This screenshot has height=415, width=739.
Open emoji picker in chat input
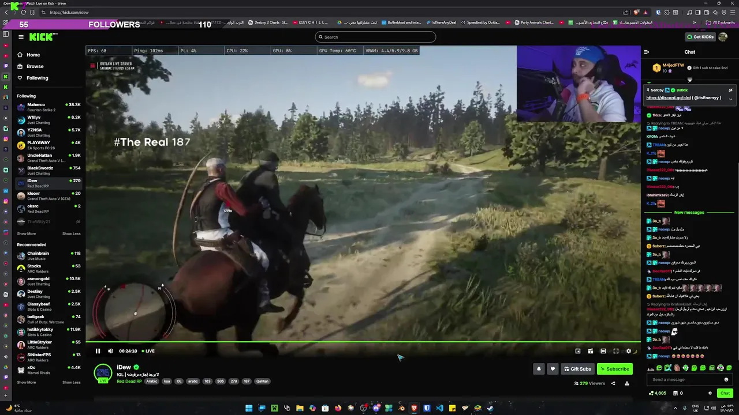726,380
